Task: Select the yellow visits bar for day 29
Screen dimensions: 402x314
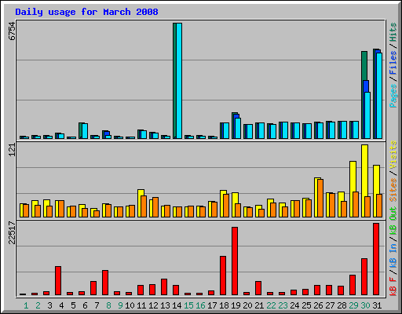Action: click(353, 177)
